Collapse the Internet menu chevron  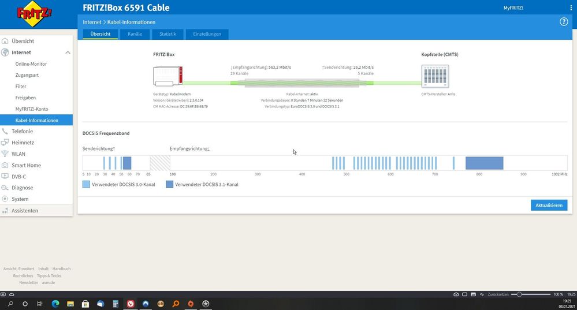click(68, 53)
